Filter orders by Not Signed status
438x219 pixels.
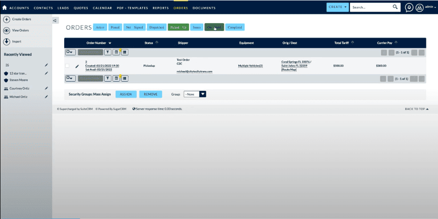134,27
